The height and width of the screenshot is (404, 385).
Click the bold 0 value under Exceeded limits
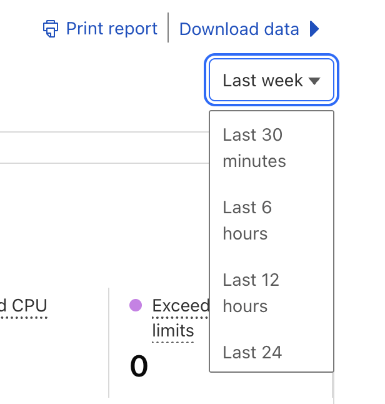(139, 367)
